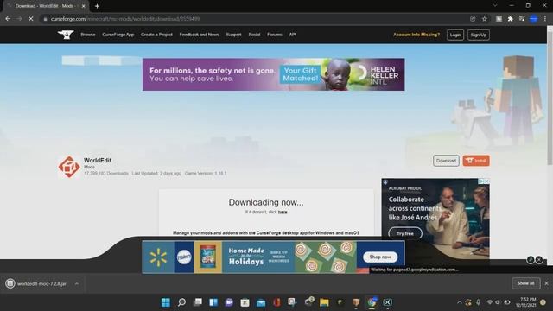Open Widgets on the taskbar
This screenshot has width=553, height=311.
pos(213,302)
